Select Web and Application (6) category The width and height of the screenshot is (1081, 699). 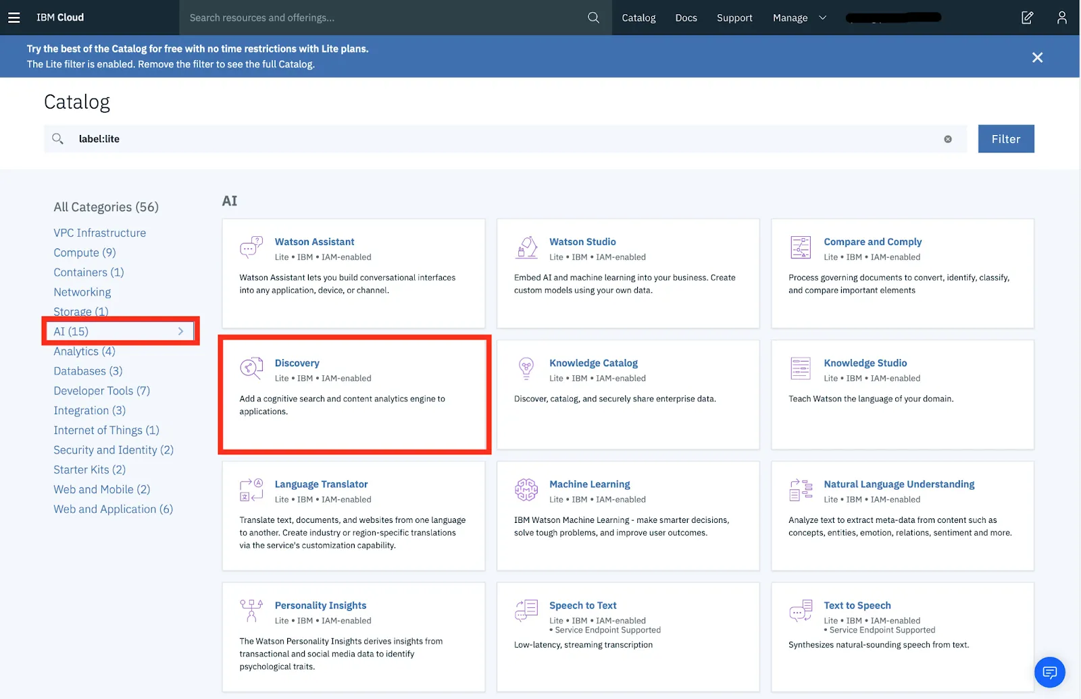[113, 509]
